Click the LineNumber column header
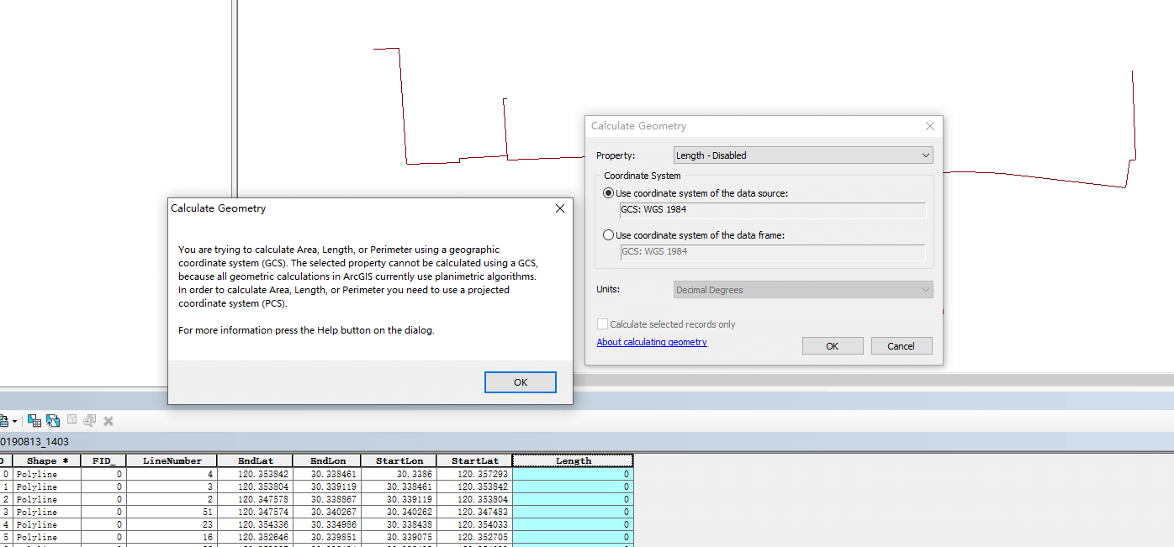Screen dimensions: 1174x547 172,460
